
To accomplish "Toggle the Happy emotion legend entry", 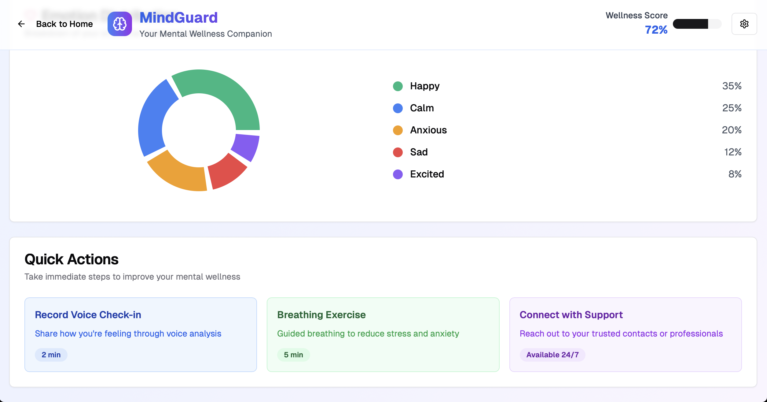I will [x=424, y=86].
